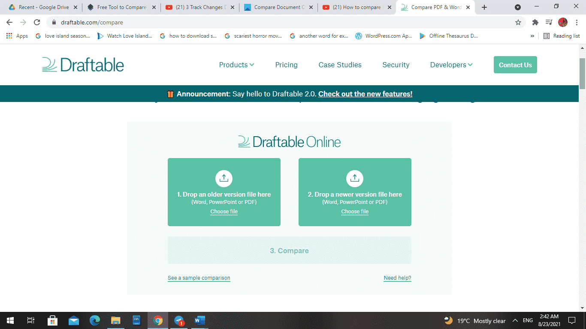Expand the Products menu
The height and width of the screenshot is (329, 586).
(236, 65)
